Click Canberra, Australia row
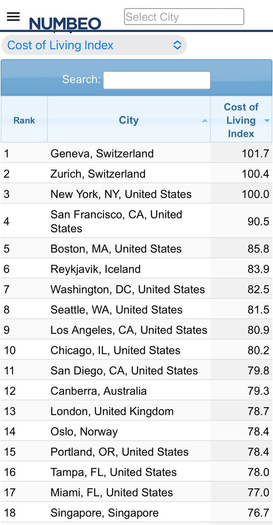273x525 pixels. coord(98,391)
